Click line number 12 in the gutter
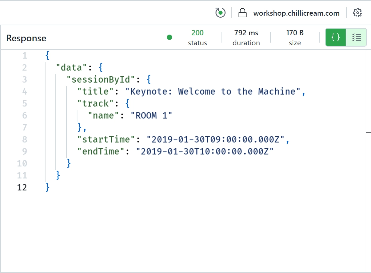371x273 pixels. [x=22, y=187]
